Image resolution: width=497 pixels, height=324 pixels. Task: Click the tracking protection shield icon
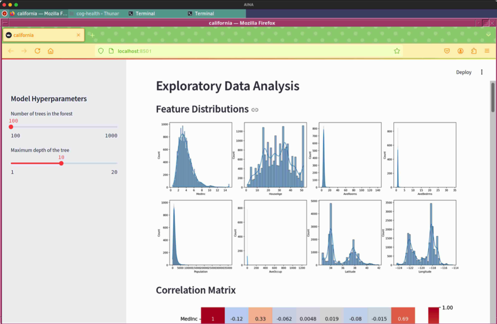(101, 51)
